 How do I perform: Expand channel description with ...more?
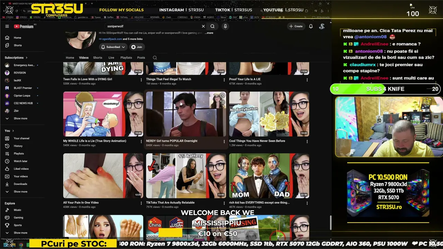209,33
